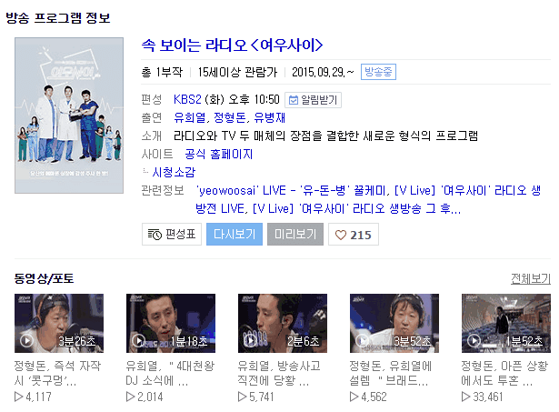Click the 미리보기 preview button

(295, 235)
